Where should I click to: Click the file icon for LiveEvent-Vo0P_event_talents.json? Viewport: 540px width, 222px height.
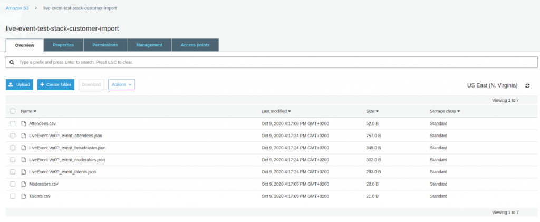pyautogui.click(x=23, y=172)
